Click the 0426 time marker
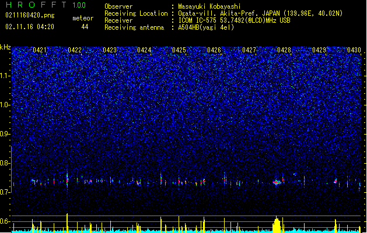Image resolution: width=367 pixels, height=233 pixels. click(214, 50)
